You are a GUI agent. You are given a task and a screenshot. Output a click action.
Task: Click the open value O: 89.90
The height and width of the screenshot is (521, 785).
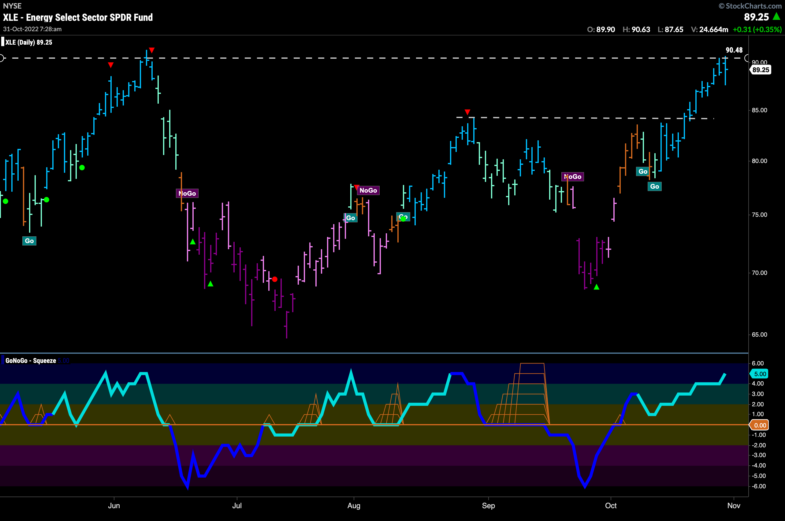(601, 30)
